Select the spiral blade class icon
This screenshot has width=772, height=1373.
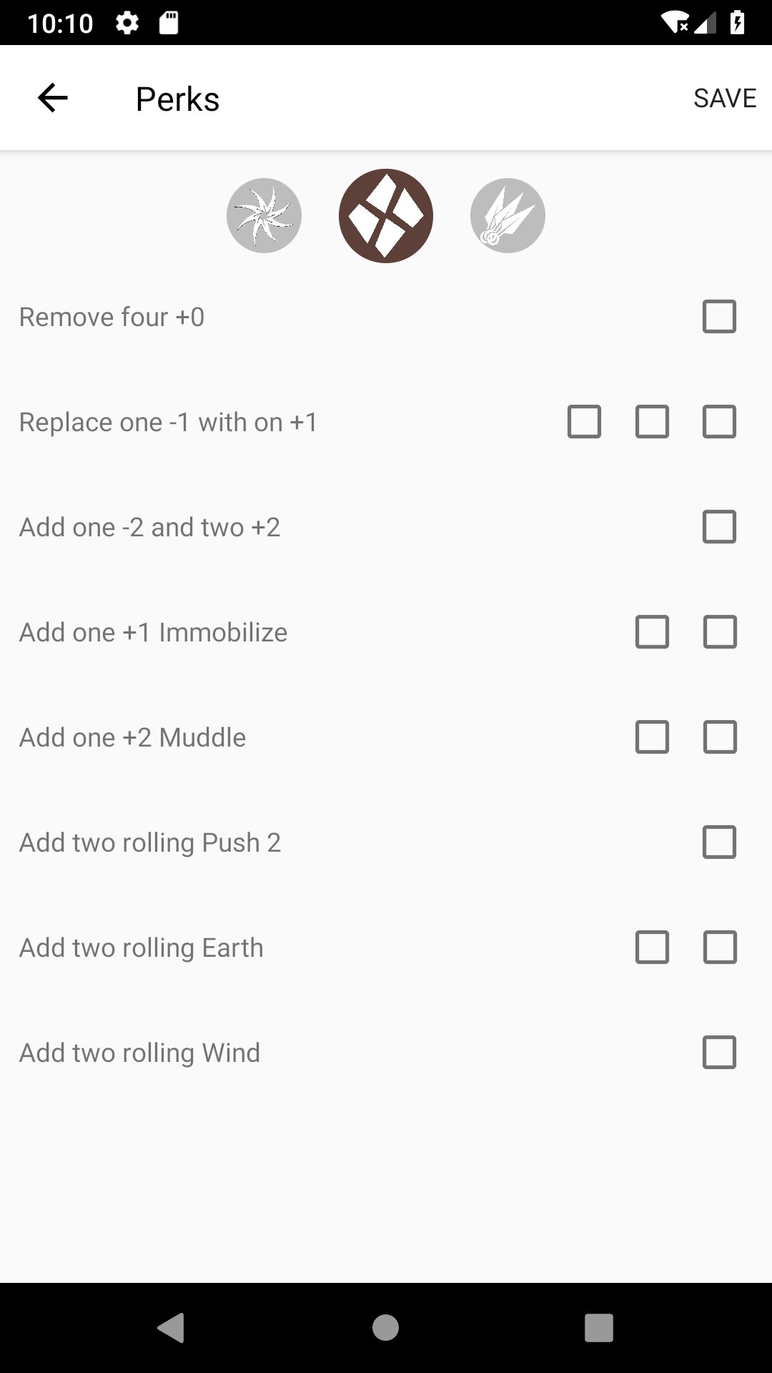pyautogui.click(x=264, y=215)
